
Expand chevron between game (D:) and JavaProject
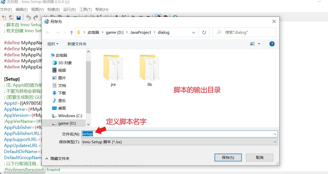[x=127, y=32]
